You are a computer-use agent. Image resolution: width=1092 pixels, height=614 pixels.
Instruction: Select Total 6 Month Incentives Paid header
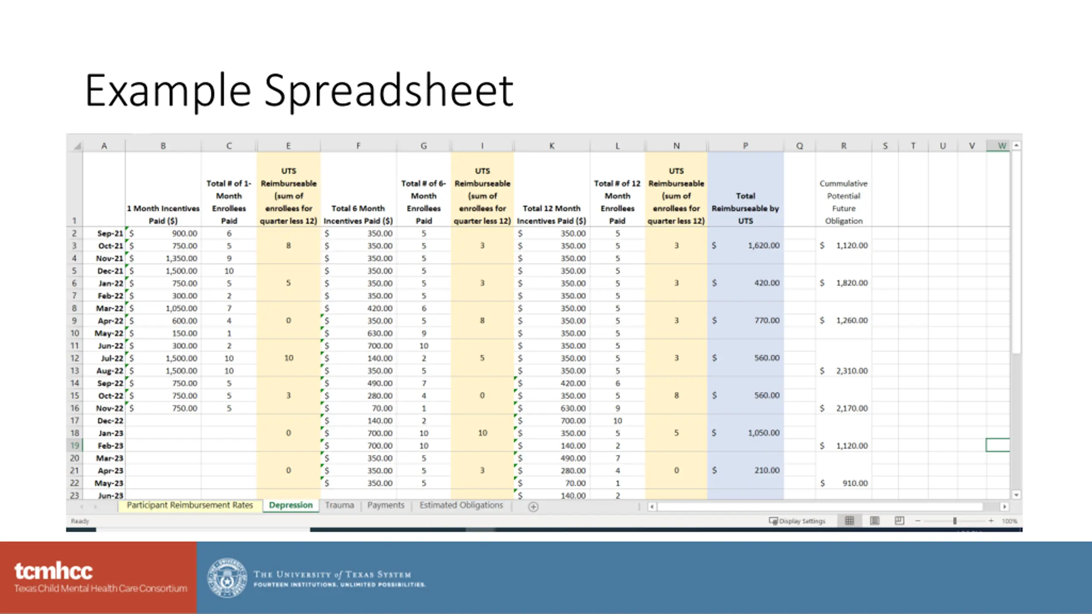pos(358,189)
